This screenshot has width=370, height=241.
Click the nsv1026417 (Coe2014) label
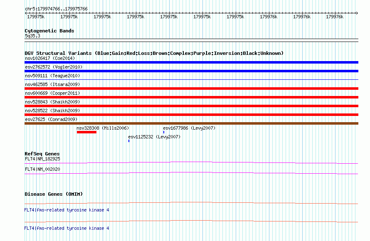(50, 58)
